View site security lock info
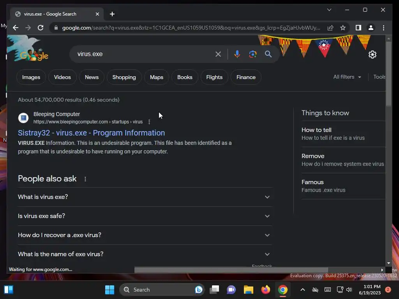399x299 pixels. click(x=56, y=28)
